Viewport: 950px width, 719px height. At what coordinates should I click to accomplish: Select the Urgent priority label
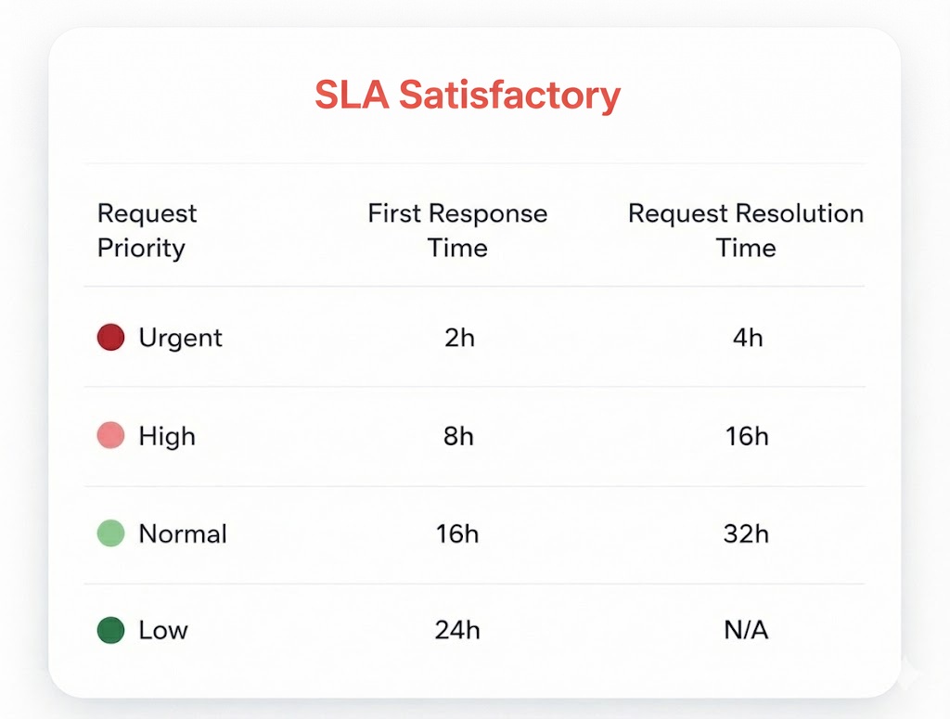coord(181,338)
